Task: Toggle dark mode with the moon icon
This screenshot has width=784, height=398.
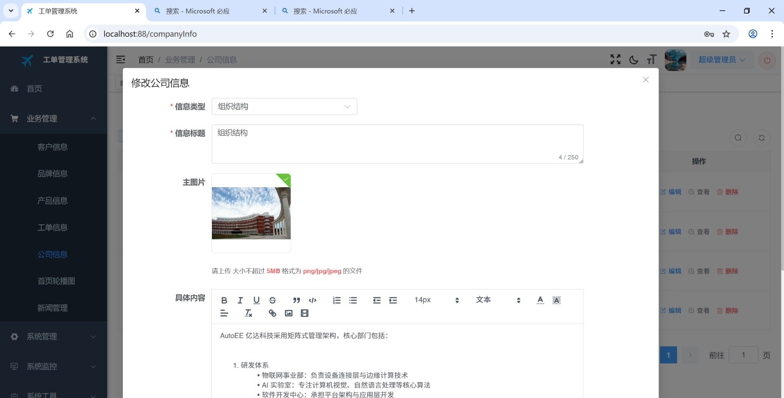Action: [634, 60]
